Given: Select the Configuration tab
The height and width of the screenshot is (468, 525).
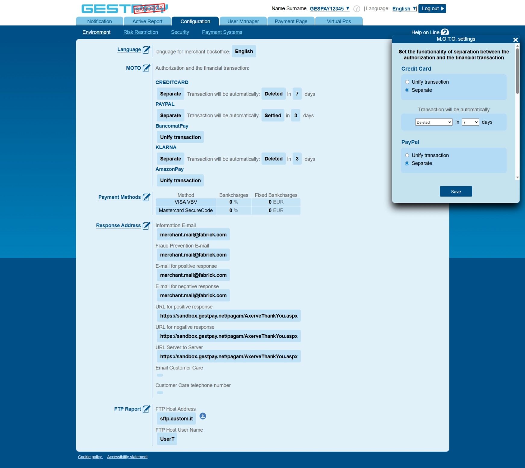Looking at the screenshot, I should tap(195, 21).
